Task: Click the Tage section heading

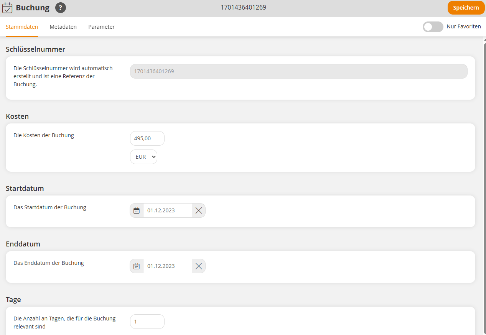Action: click(13, 299)
